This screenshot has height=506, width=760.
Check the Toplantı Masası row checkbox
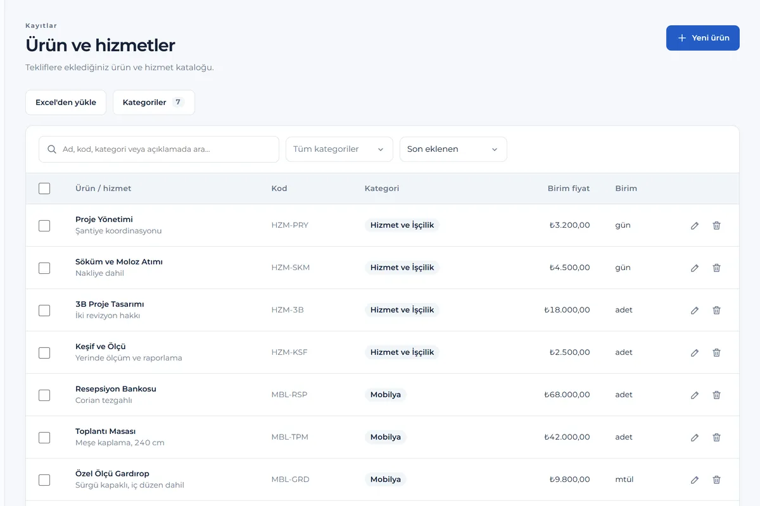(x=44, y=437)
